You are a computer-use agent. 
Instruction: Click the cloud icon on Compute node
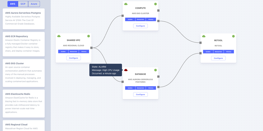pyautogui.click(x=126, y=4)
